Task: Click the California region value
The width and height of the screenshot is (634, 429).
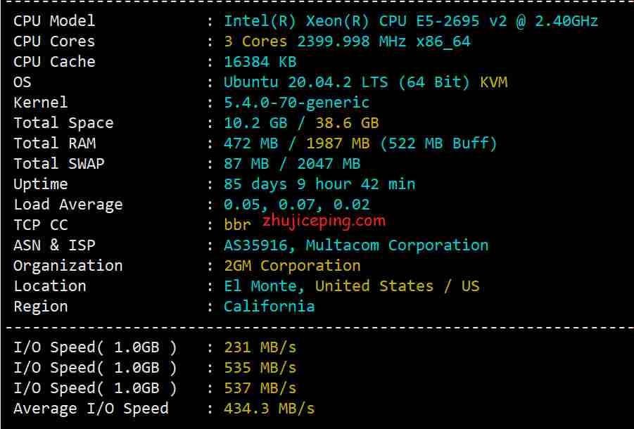Action: (x=270, y=306)
